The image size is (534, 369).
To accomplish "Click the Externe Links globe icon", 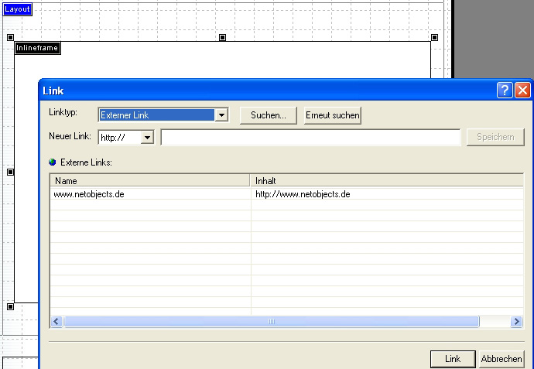I will 52,162.
